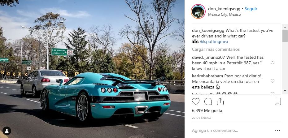
Task: Click the turquoise Koenigsegg photo
Action: tap(92, 69)
